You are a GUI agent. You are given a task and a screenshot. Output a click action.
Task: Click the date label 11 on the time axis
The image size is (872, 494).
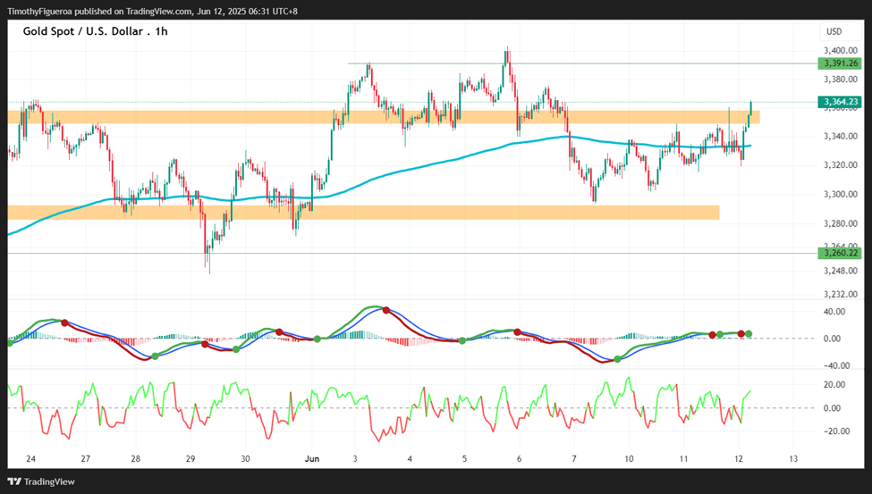coord(683,459)
